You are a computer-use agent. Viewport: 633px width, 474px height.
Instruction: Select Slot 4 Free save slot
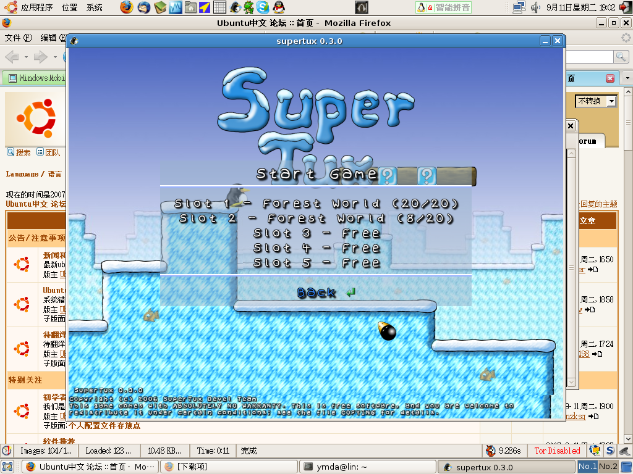316,248
